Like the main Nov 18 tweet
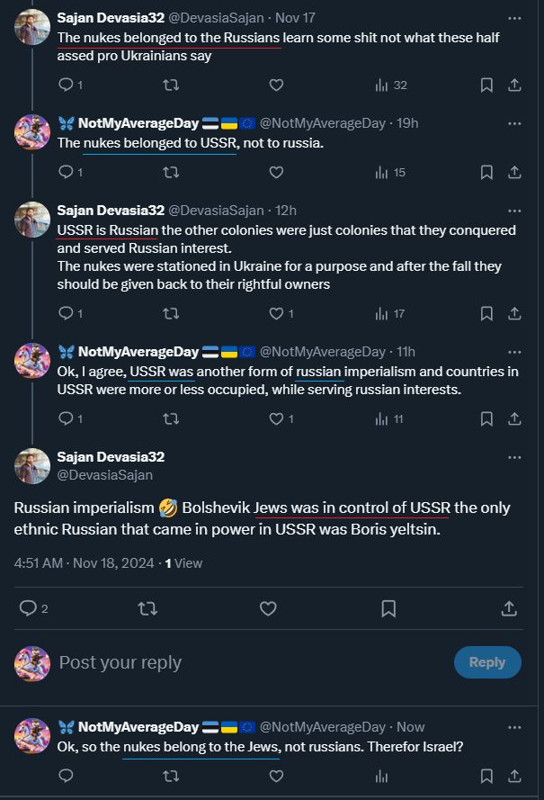Viewport: 544px width, 800px height. pyautogui.click(x=268, y=609)
